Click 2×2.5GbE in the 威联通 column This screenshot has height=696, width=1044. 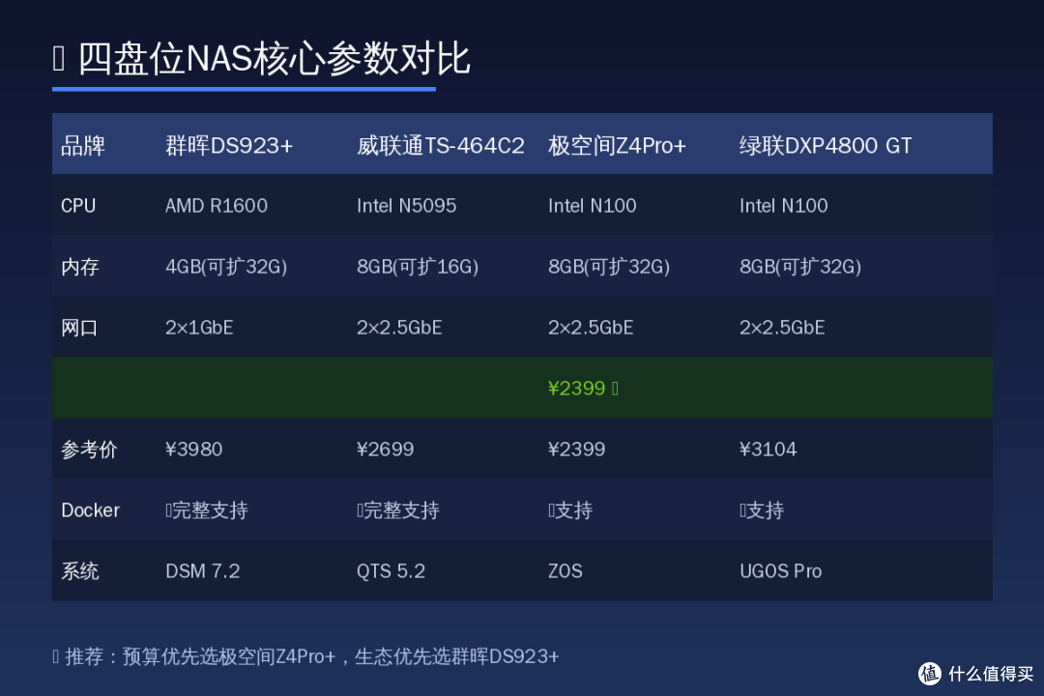pyautogui.click(x=399, y=328)
